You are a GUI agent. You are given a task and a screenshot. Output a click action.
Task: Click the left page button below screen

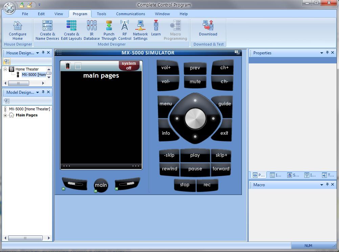75,184
